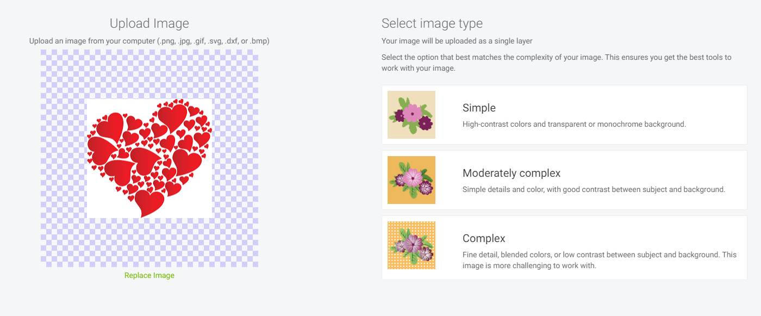This screenshot has width=761, height=316.
Task: Choose the Moderately complex title
Action: coord(511,173)
